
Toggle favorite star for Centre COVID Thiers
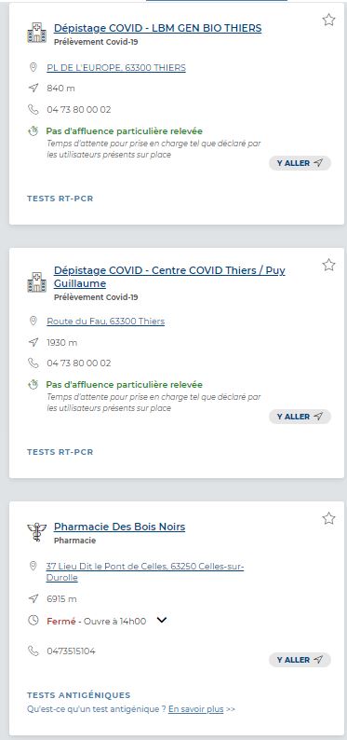pos(328,265)
